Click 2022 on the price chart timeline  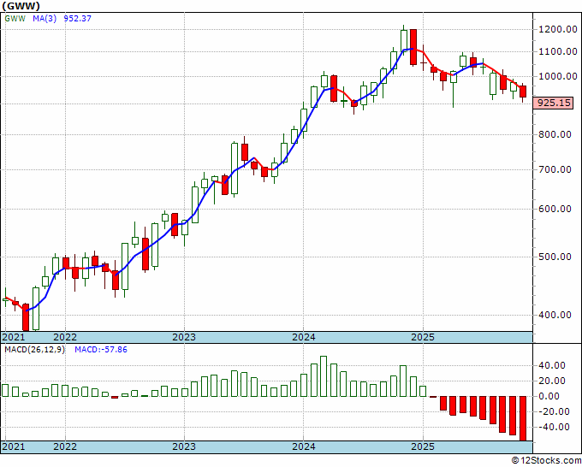(x=65, y=337)
